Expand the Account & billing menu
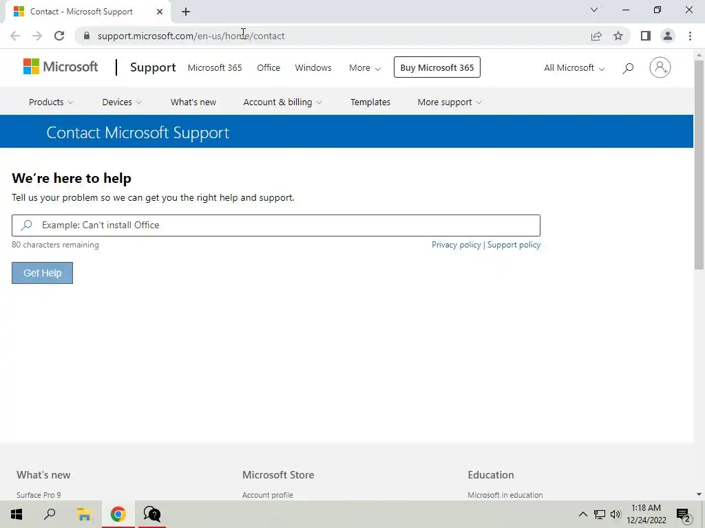Viewport: 705px width, 528px height. (x=282, y=102)
